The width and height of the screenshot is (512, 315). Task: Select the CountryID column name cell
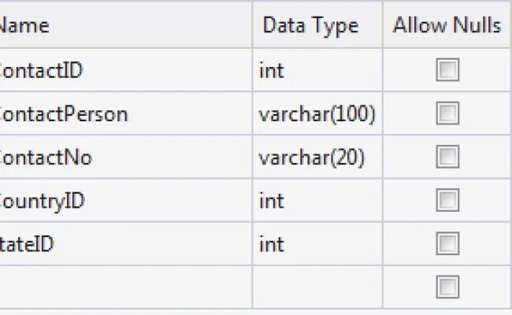(x=126, y=200)
